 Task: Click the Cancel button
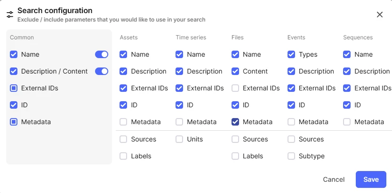(334, 179)
